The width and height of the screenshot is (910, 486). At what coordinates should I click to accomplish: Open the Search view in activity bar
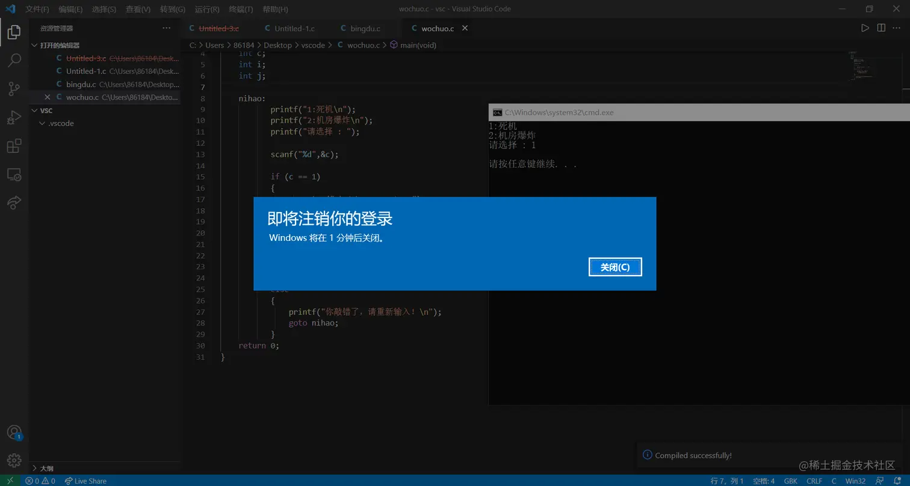pyautogui.click(x=14, y=61)
